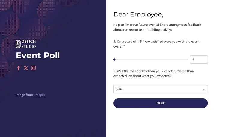Click the Design Studio S logo icon
The image size is (225, 137).
(18, 44)
